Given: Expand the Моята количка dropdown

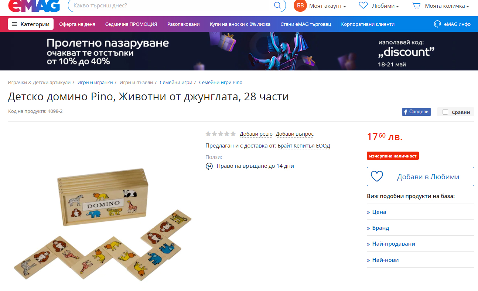Looking at the screenshot, I should point(447,6).
